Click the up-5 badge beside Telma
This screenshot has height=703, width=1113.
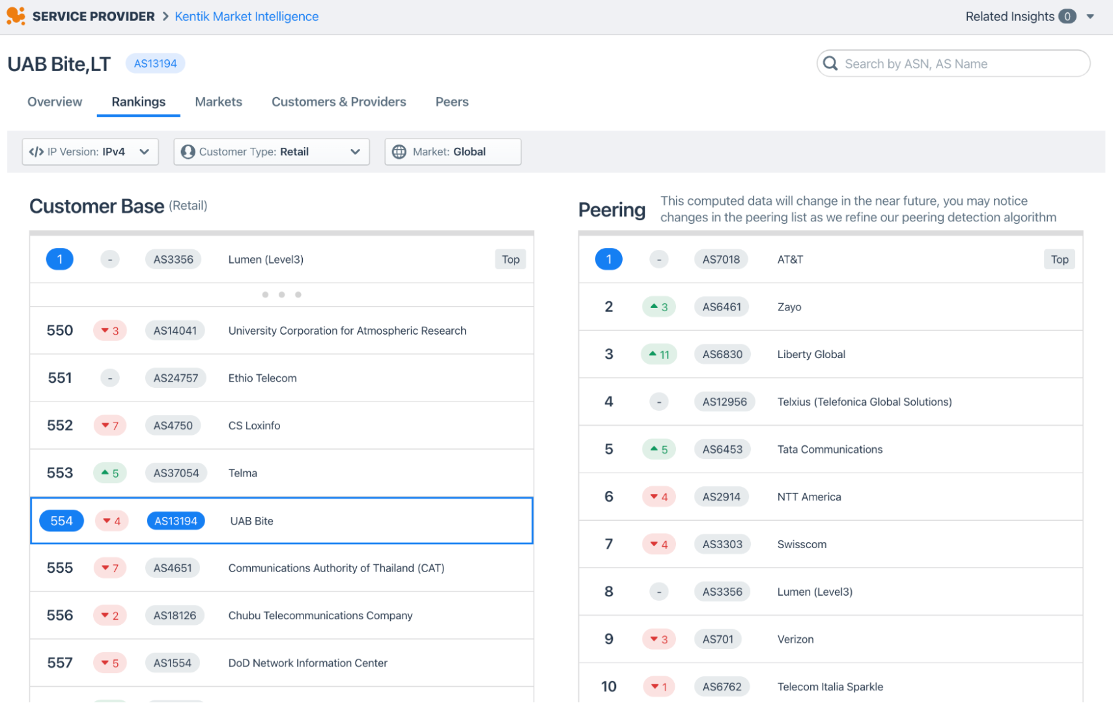pos(109,473)
